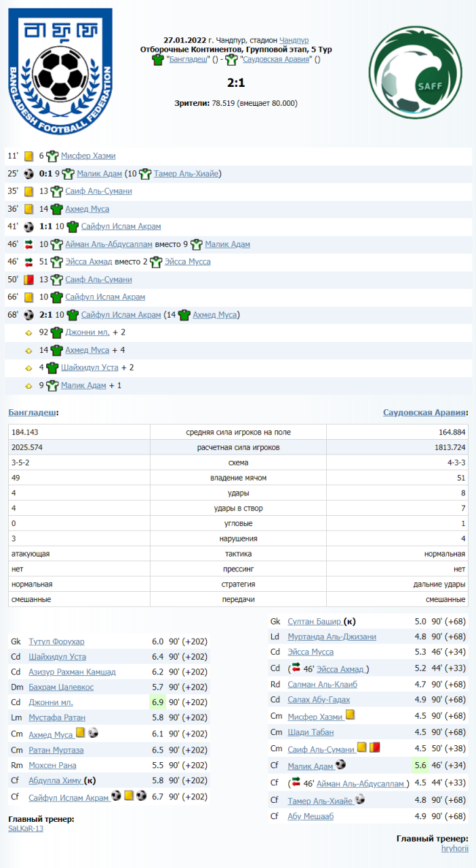The height and width of the screenshot is (868, 476).
Task: Open Азизур Рахман Камшад's player page
Action: (72, 672)
